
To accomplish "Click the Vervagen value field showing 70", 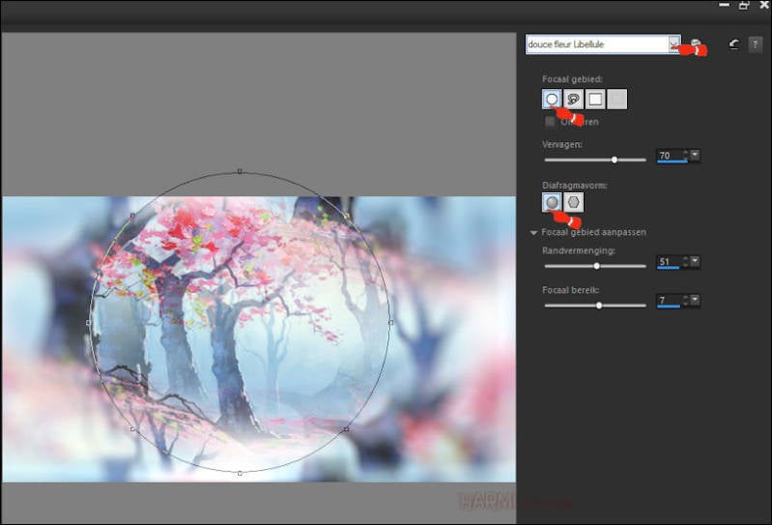I will (x=668, y=156).
